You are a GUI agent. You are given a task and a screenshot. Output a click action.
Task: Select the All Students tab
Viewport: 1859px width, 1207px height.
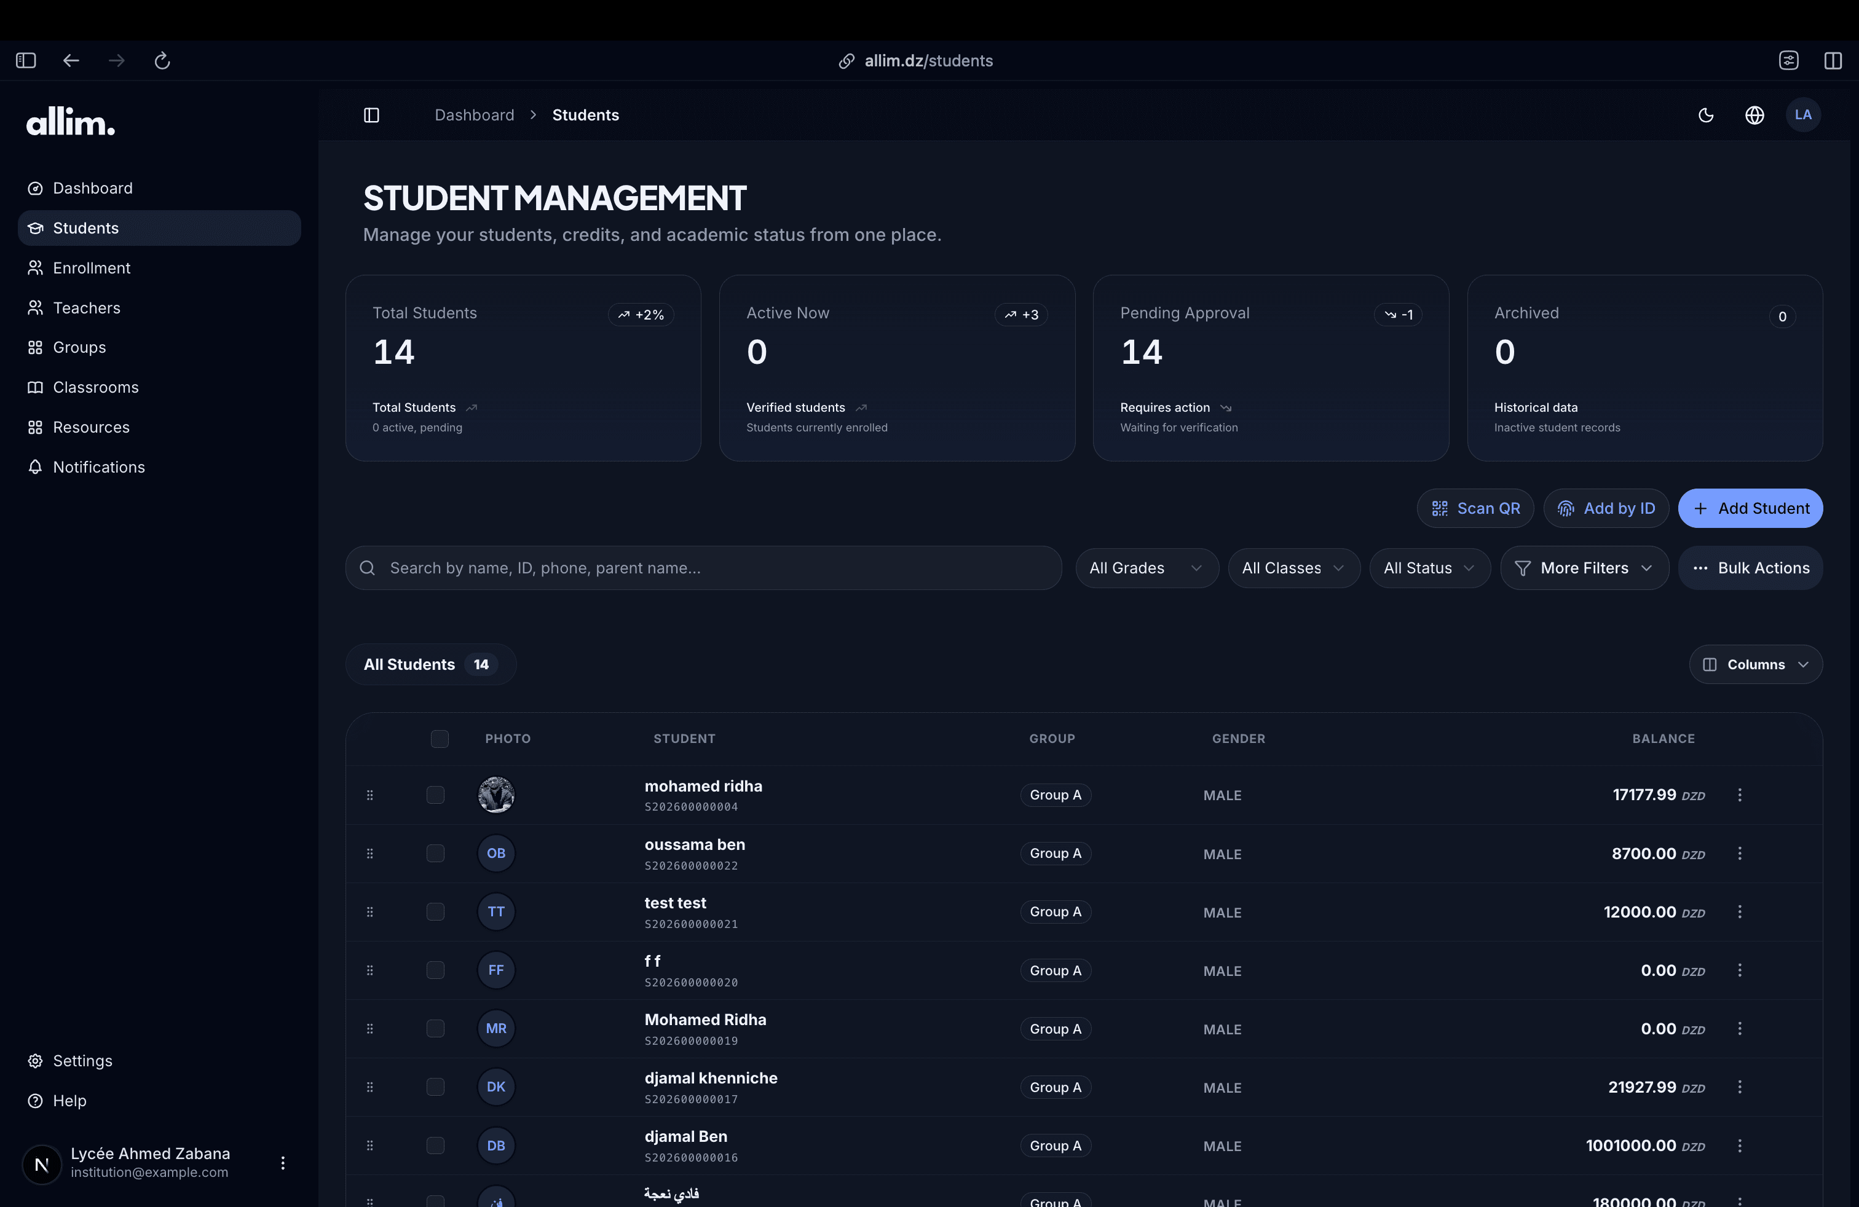pos(430,664)
